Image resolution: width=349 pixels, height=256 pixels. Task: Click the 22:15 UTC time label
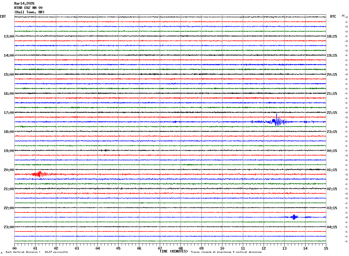pyautogui.click(x=332, y=113)
